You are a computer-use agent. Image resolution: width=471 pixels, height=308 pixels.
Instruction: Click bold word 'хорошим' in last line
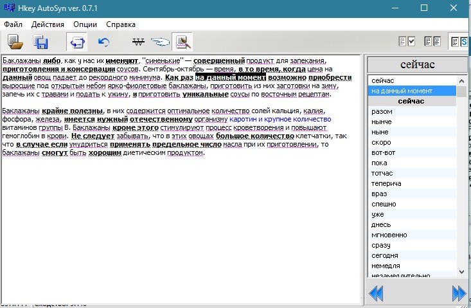[x=105, y=153]
